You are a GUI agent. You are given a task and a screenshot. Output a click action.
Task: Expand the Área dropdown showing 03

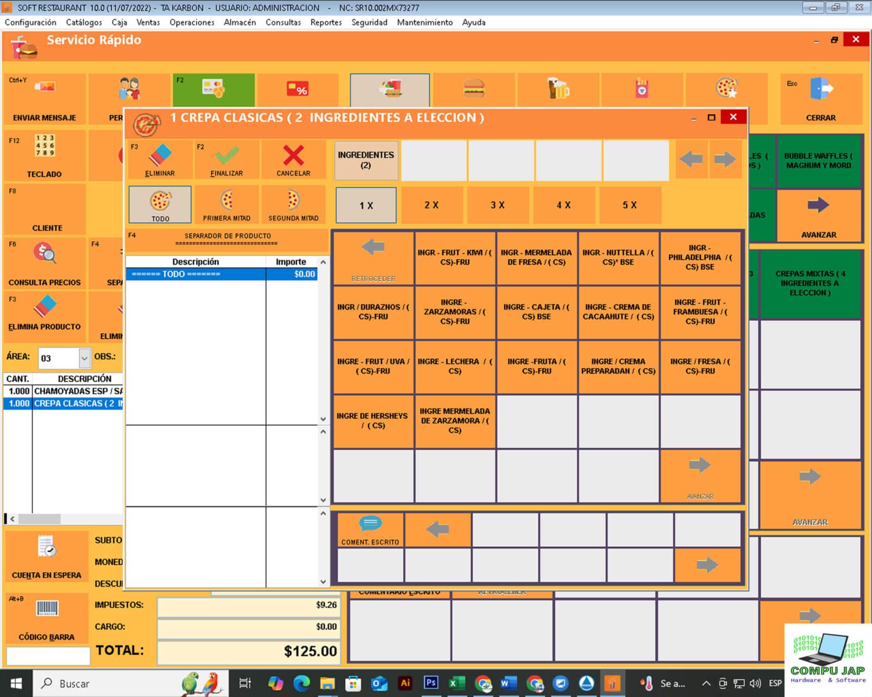coord(84,358)
